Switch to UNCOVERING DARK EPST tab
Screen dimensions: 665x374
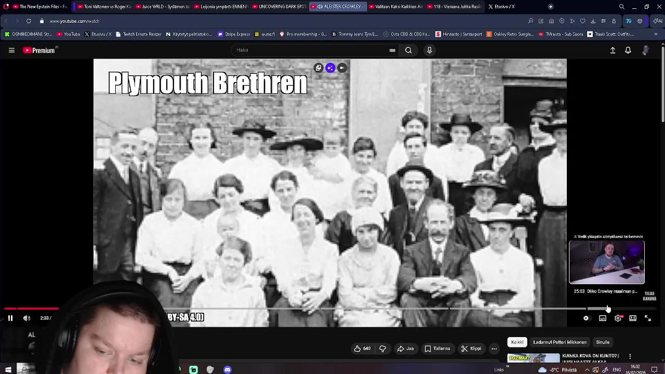[x=279, y=7]
